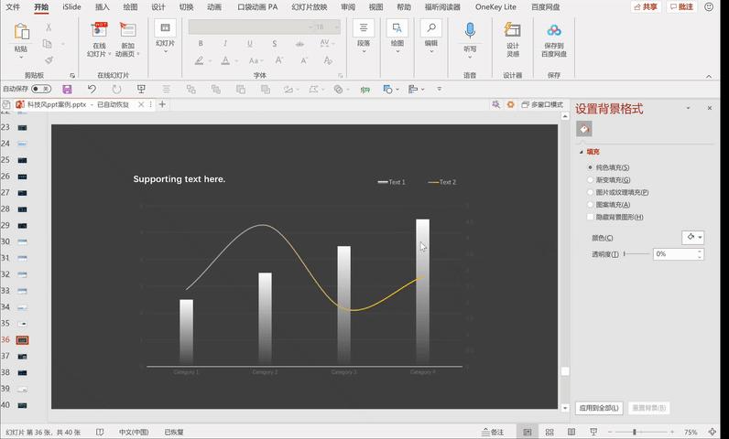This screenshot has height=439, width=729.
Task: Click the vertical scrollbar down arrow
Action: (x=565, y=409)
